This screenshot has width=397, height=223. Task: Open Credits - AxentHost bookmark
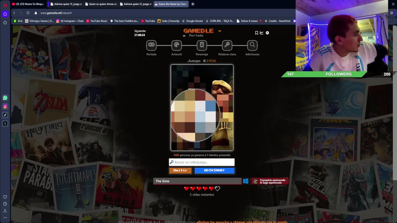click(277, 21)
